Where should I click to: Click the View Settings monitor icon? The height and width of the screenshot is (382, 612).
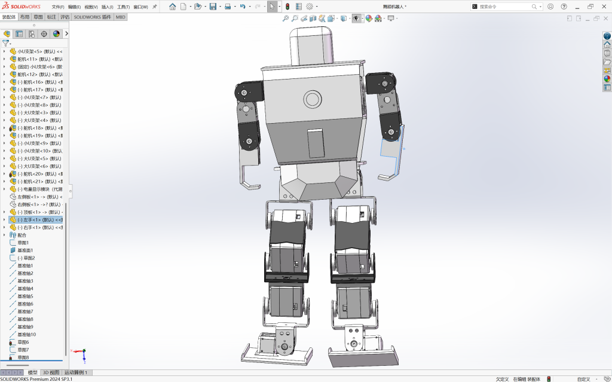point(391,19)
